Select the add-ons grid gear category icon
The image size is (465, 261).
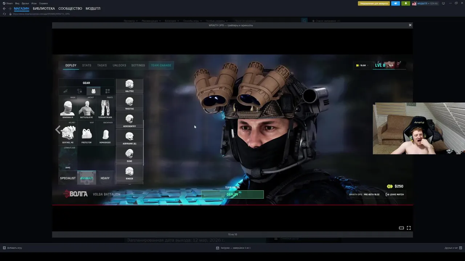[x=108, y=91]
